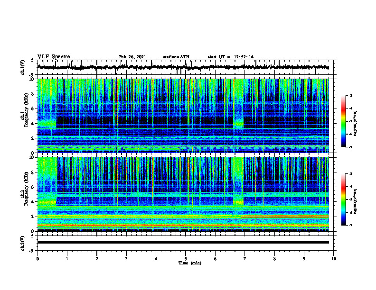Click the "0" tick on the time axis
Screen dimensions: 376x290
38,259
